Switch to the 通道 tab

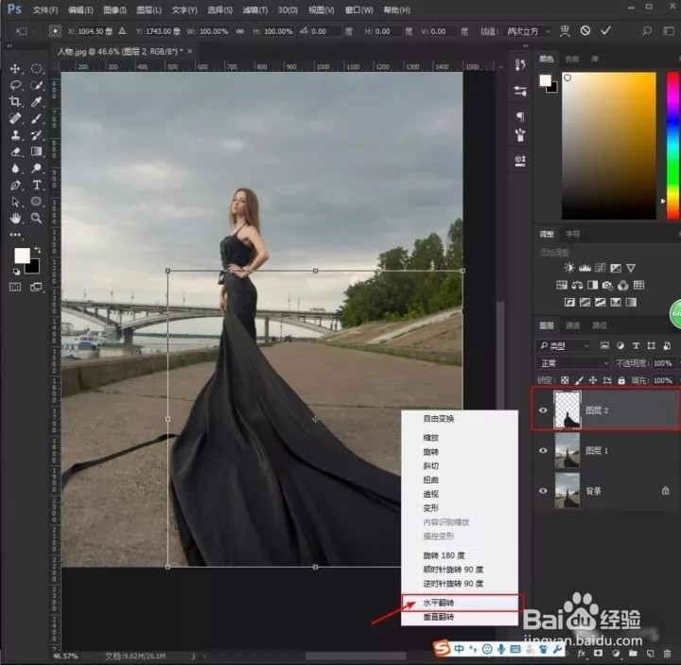pos(572,325)
